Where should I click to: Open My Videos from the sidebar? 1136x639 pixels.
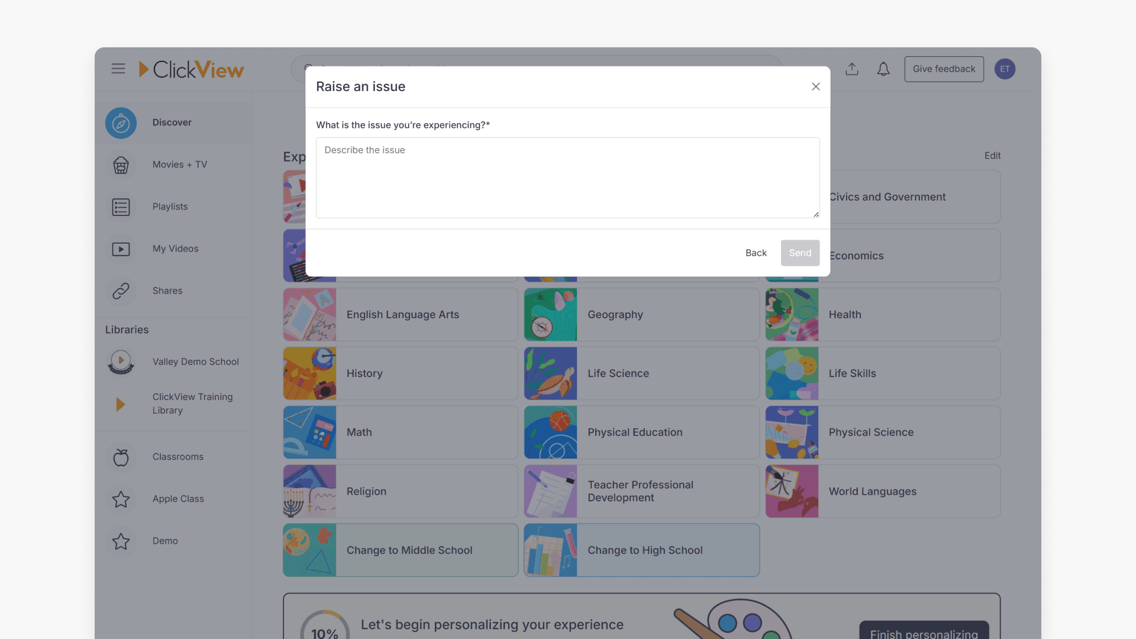[x=121, y=248]
